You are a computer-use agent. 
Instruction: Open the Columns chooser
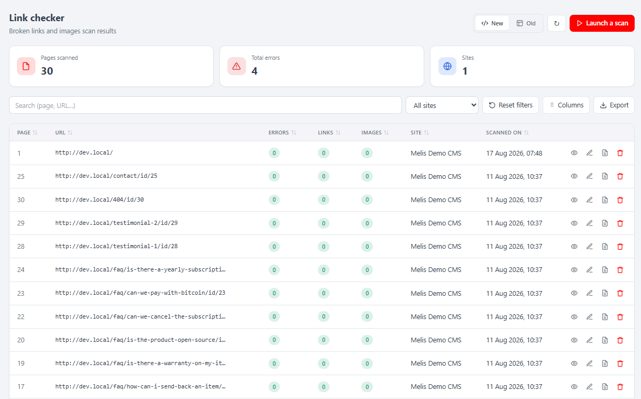pos(566,105)
